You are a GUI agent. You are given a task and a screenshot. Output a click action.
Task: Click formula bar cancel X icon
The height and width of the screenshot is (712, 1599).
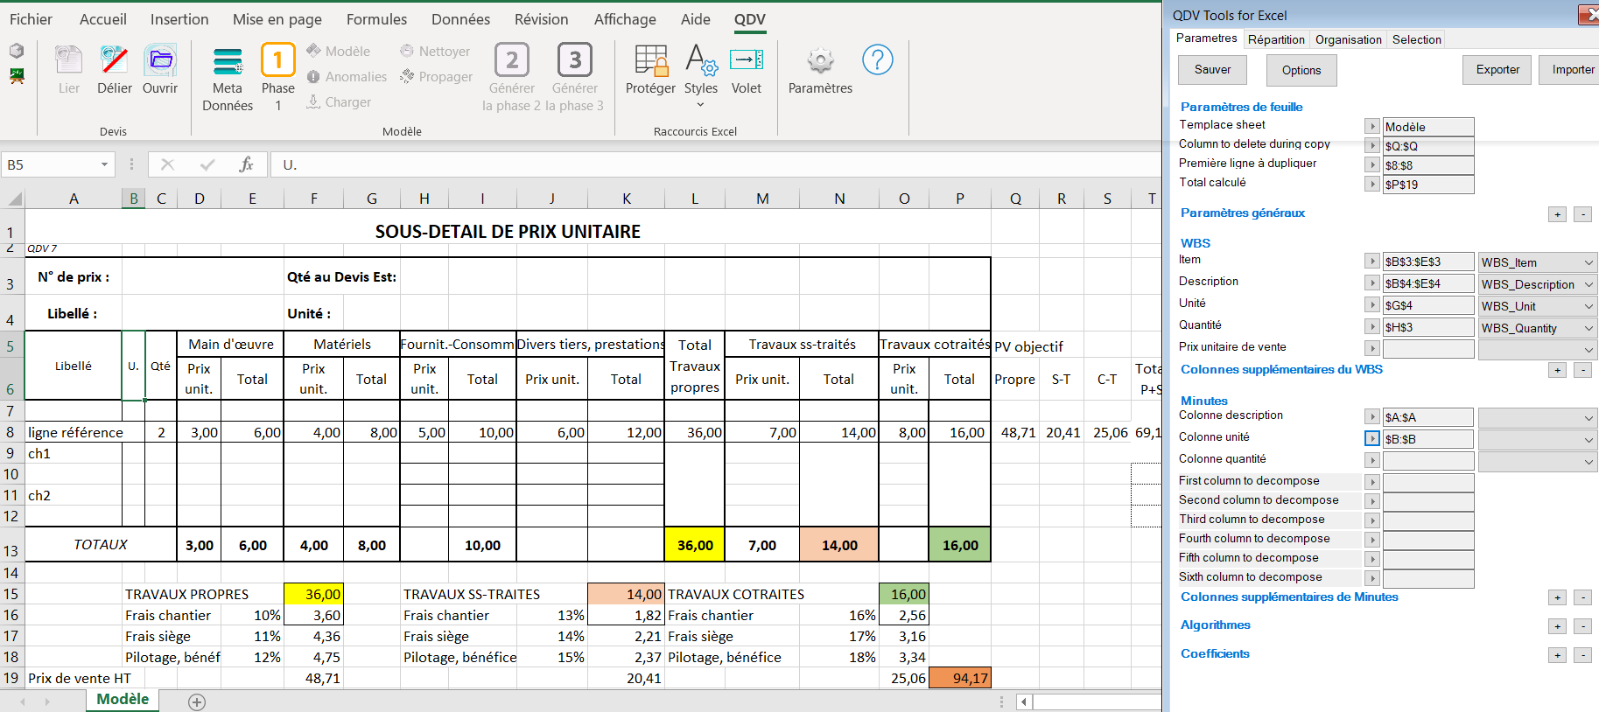coord(168,164)
